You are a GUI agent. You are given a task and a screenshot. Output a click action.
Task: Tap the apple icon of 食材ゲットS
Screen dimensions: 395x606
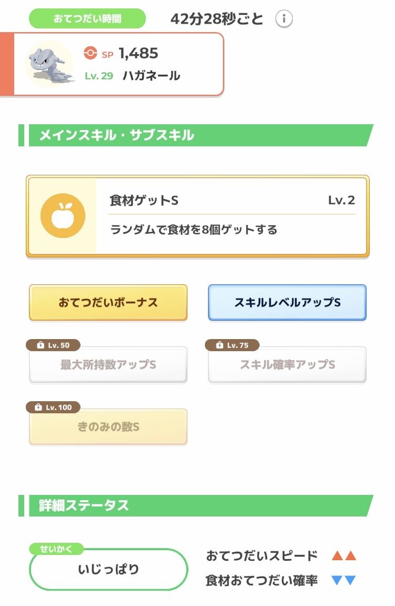[x=63, y=215]
